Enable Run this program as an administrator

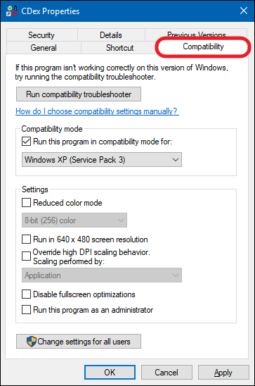(26, 310)
